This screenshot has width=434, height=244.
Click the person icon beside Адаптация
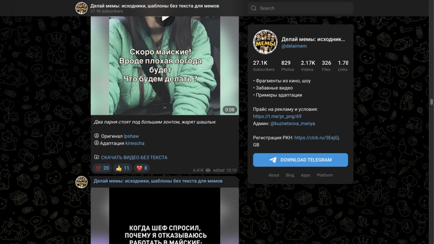click(97, 143)
